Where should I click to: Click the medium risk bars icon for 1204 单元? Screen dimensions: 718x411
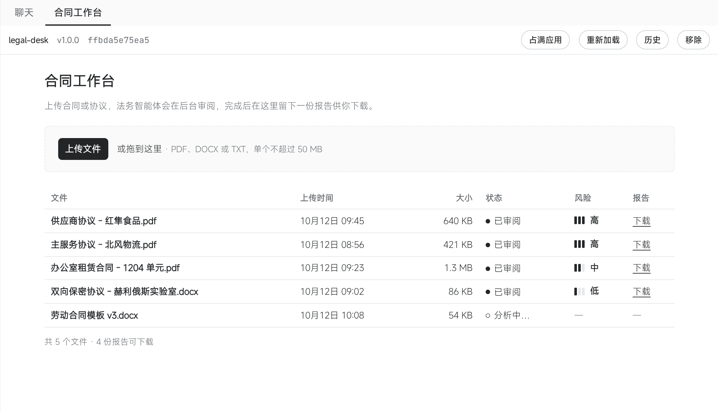(x=579, y=268)
